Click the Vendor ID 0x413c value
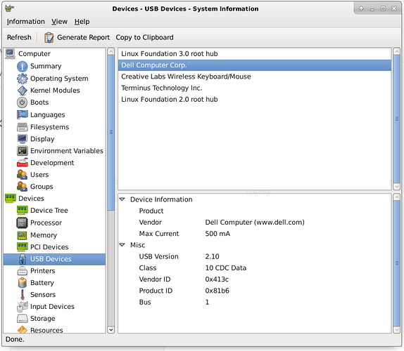Viewport: 404px width, 351px height. coord(217,279)
